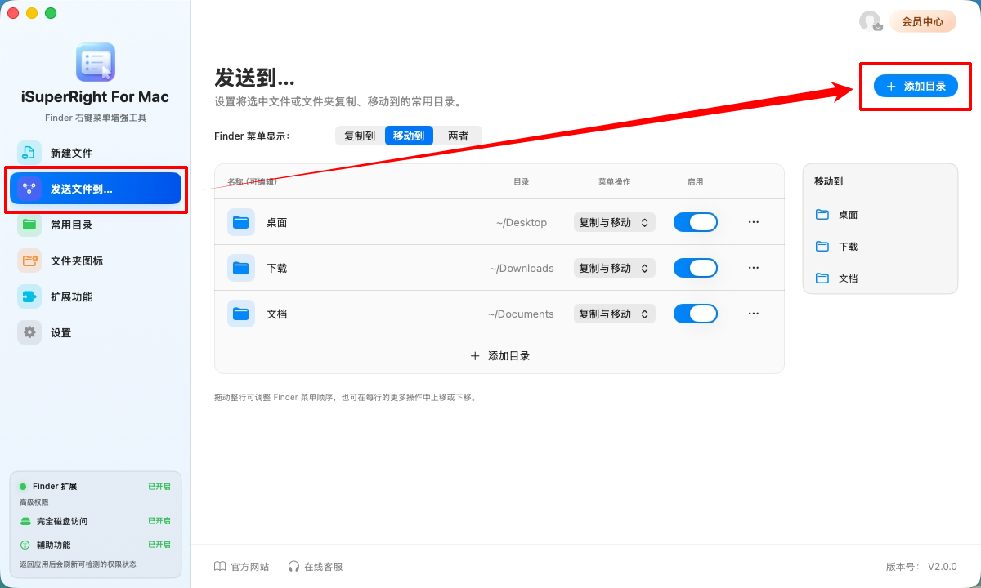Go to 文件夹图标 in sidebar
Screen dimensions: 981x588
tap(96, 261)
